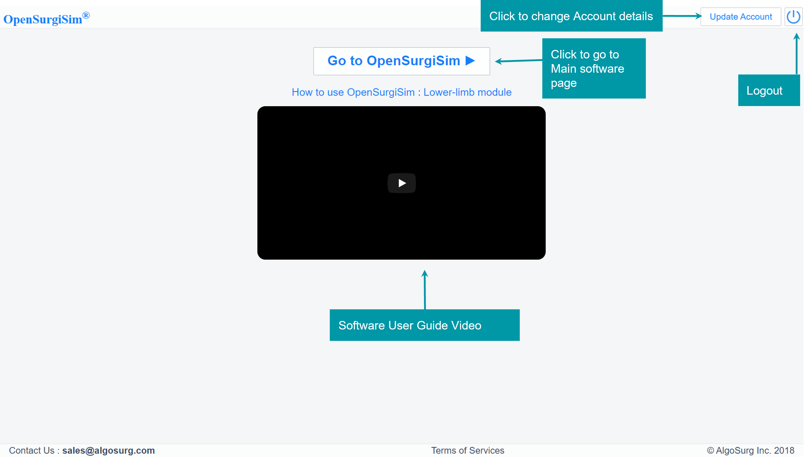Open How to use OpenSurgiSim link
804x457 pixels.
pyautogui.click(x=401, y=92)
